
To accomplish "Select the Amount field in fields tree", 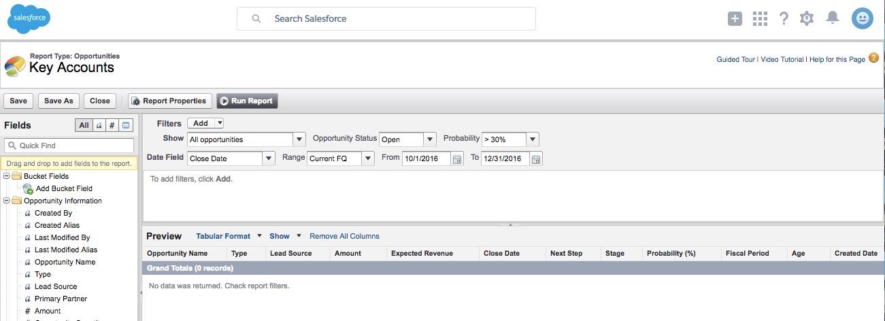I will [48, 311].
